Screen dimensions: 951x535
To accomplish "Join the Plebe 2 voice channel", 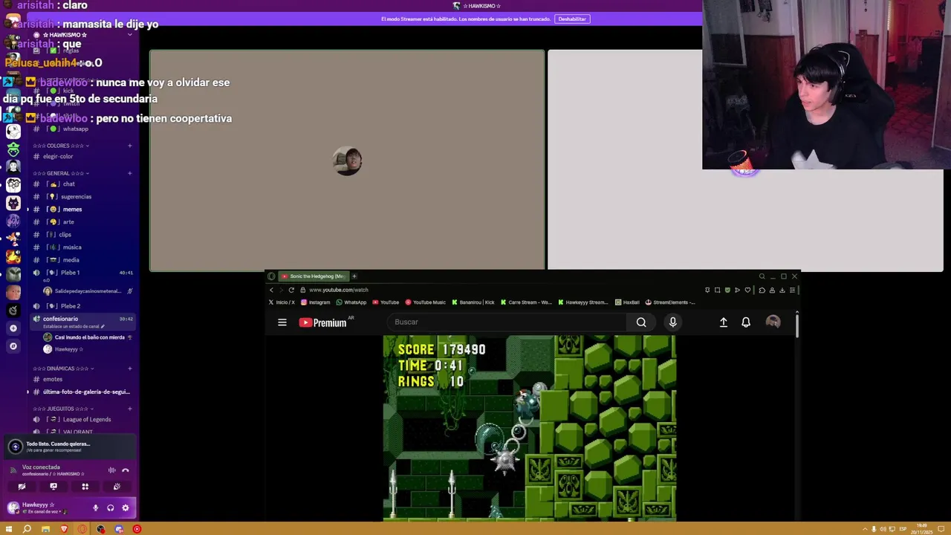I will [x=82, y=306].
